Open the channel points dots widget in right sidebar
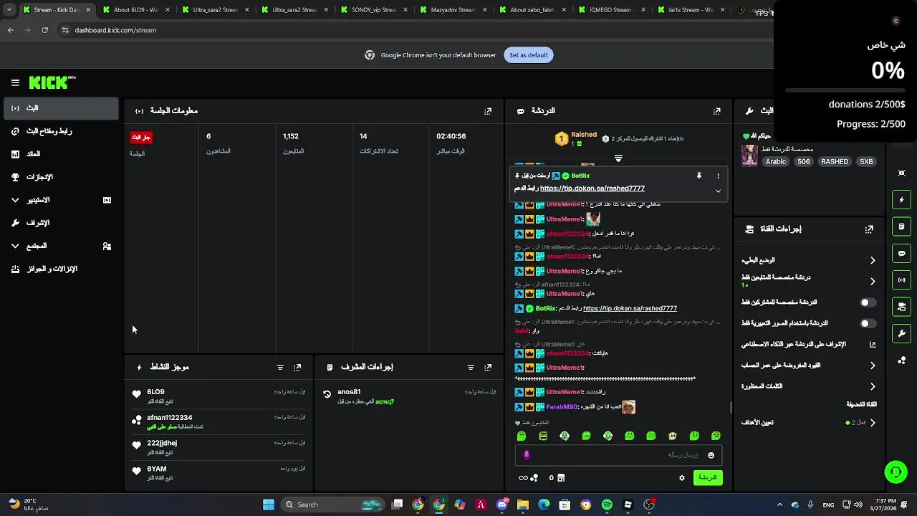Image resolution: width=917 pixels, height=516 pixels. click(x=901, y=360)
